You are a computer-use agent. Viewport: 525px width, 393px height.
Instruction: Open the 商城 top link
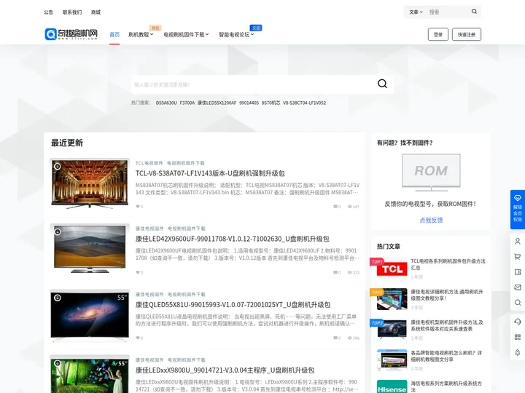point(96,12)
